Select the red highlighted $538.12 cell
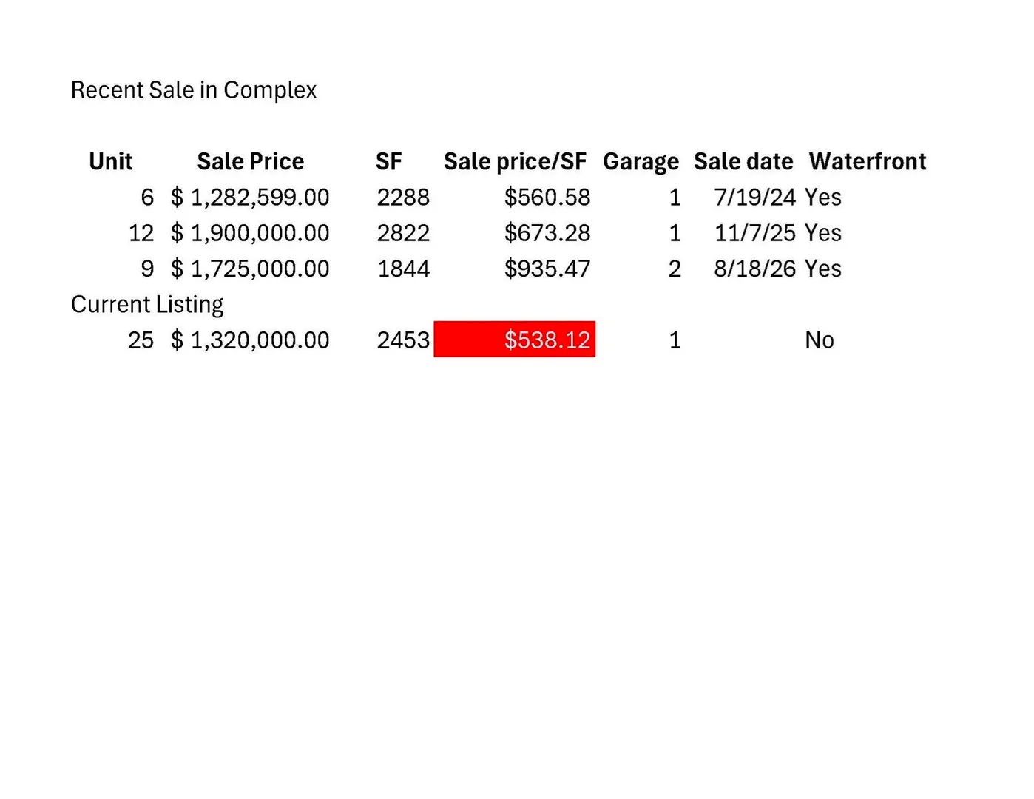 (x=515, y=340)
